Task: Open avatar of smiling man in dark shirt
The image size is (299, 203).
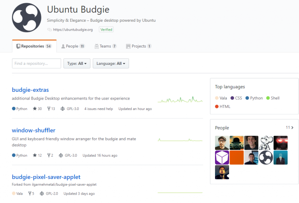Action: pyautogui.click(x=251, y=143)
